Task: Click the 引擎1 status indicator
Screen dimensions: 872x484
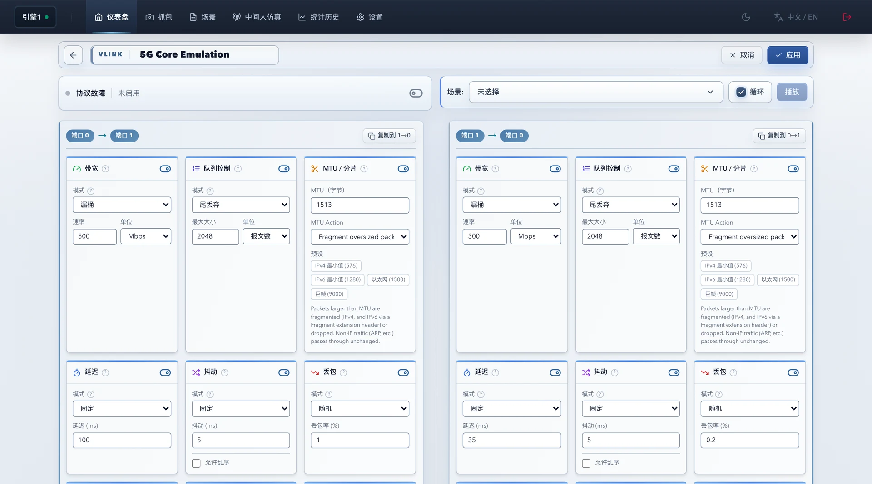Action: click(35, 17)
